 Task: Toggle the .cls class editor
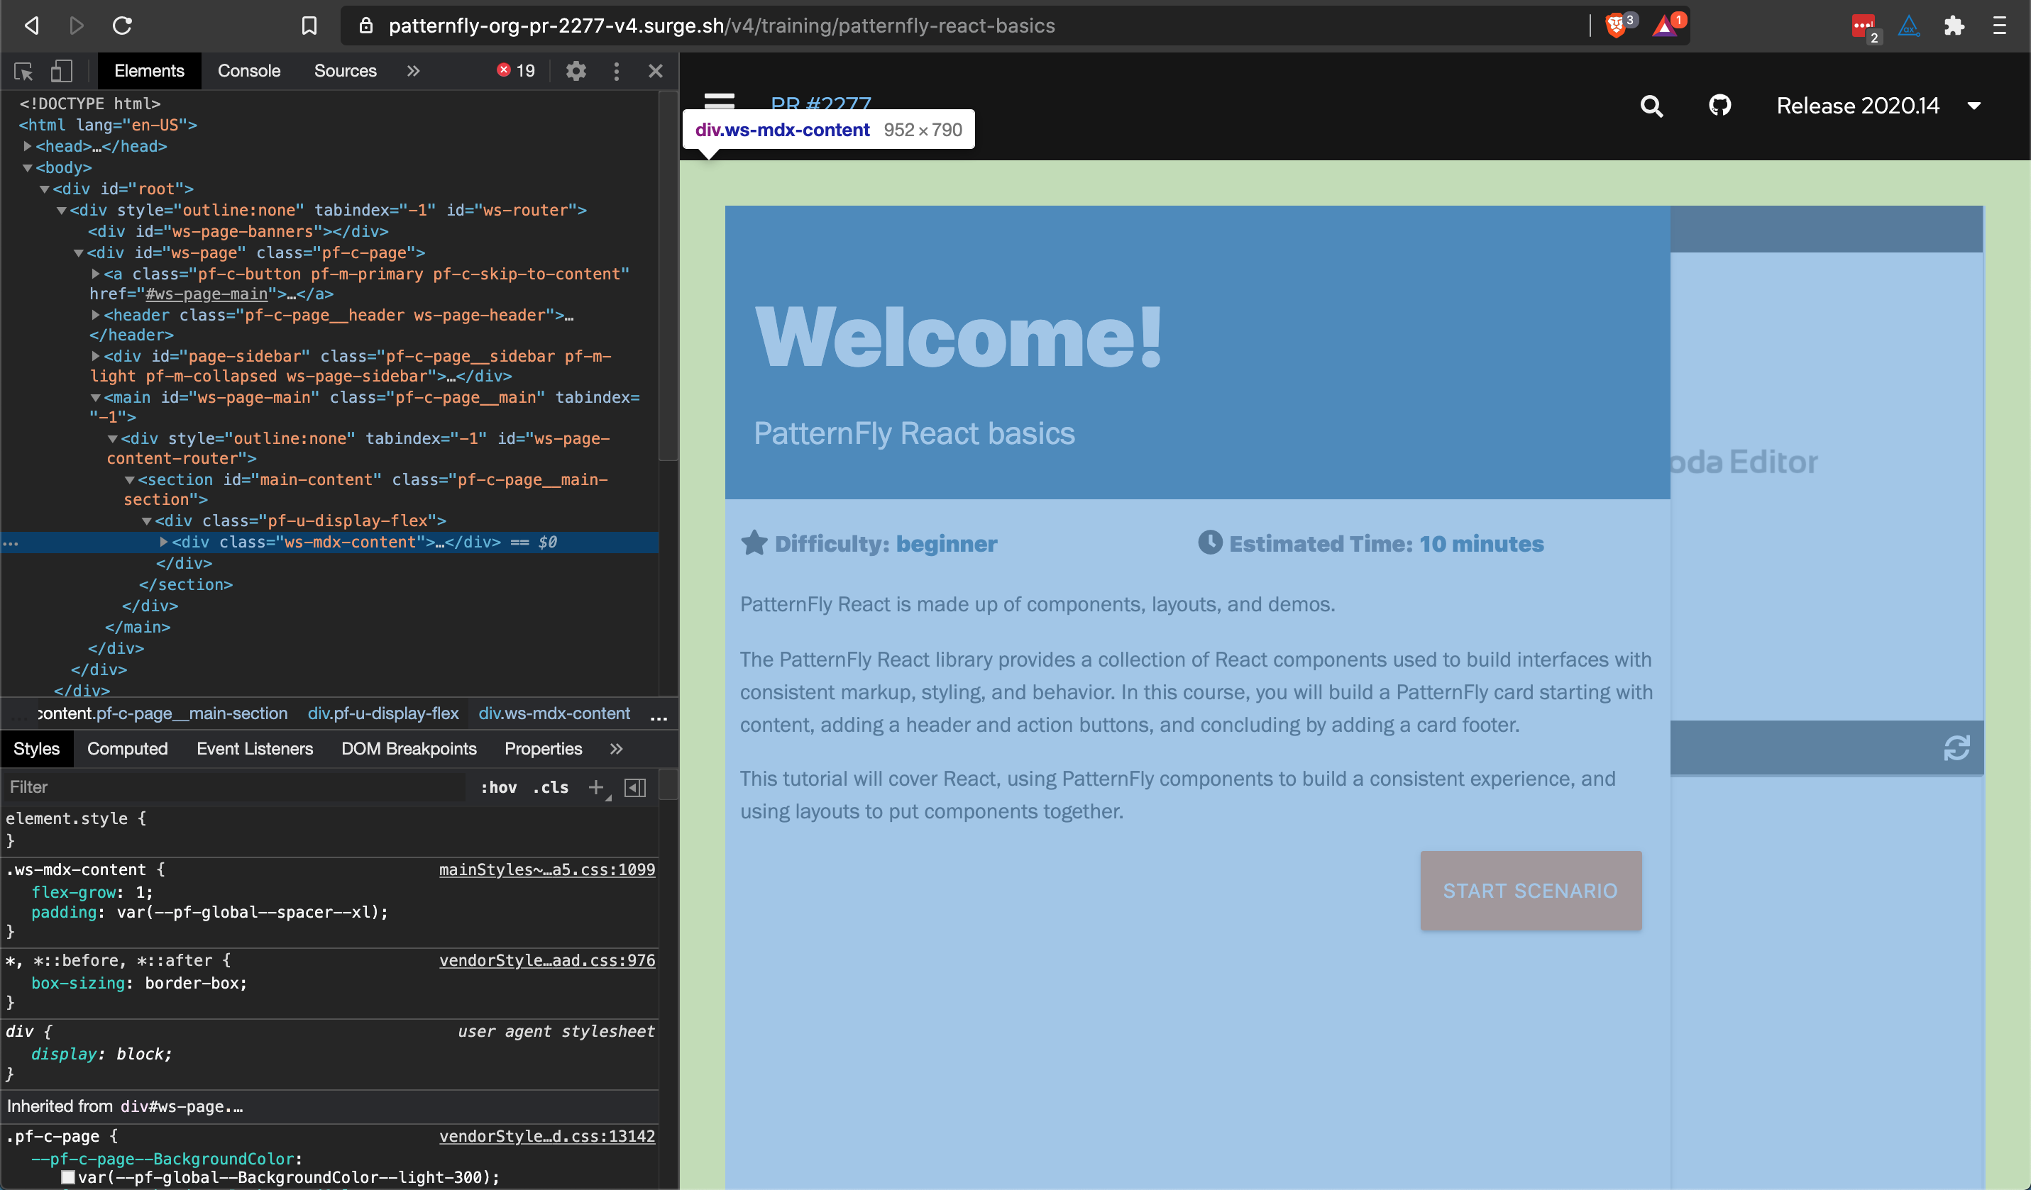551,787
